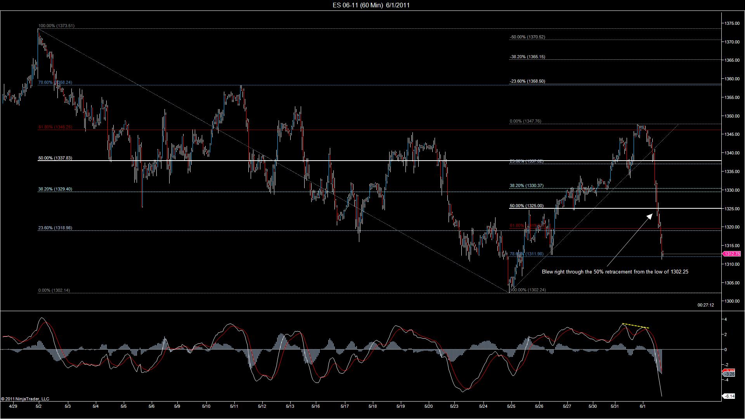Click the 38.20% (1330.37) retracement label

pyautogui.click(x=527, y=186)
